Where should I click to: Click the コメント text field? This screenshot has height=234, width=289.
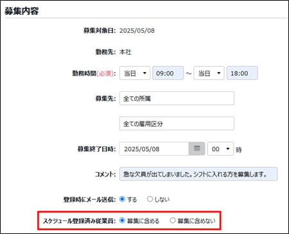[x=198, y=174]
